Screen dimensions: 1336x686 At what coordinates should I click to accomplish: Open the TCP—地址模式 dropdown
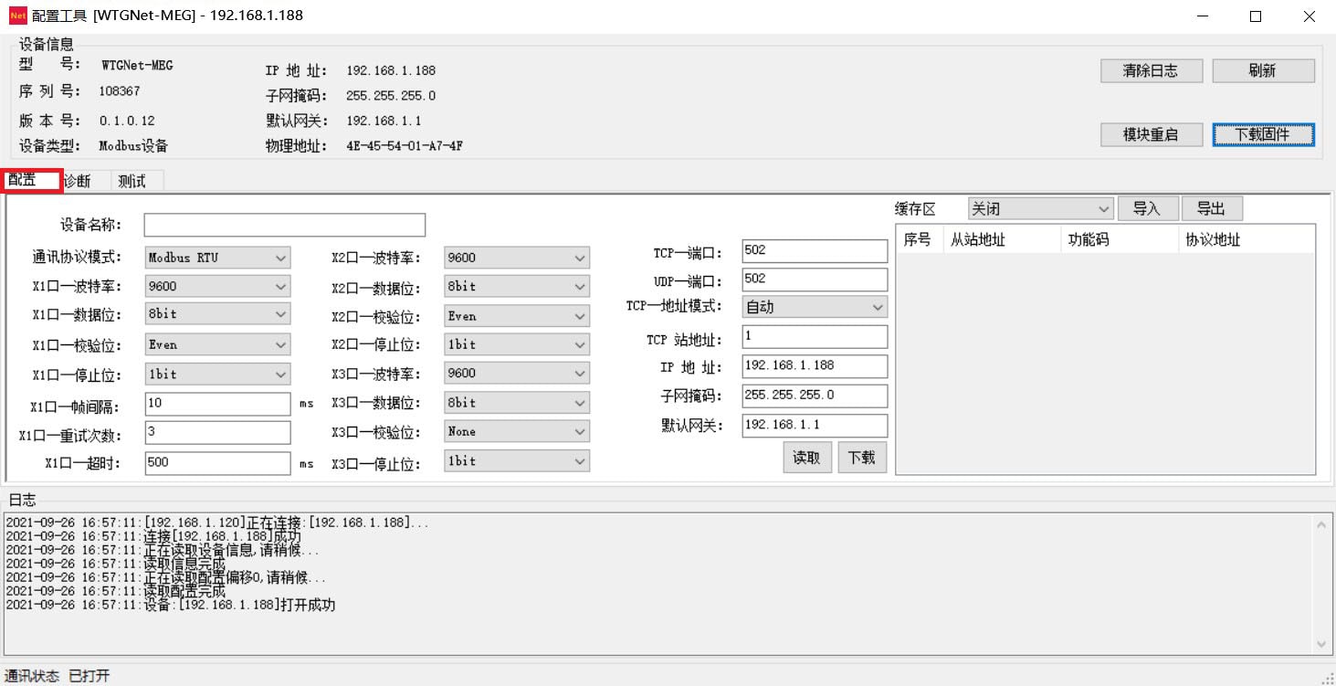click(x=815, y=307)
